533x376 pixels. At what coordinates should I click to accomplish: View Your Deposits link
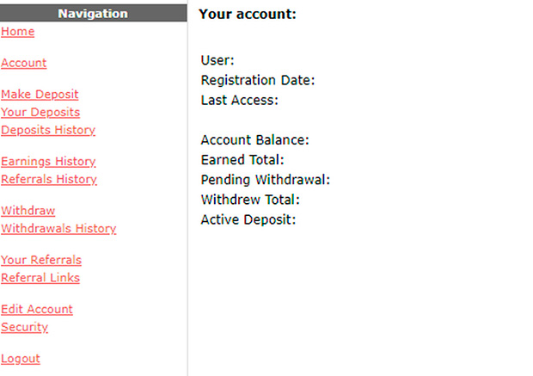[40, 113]
